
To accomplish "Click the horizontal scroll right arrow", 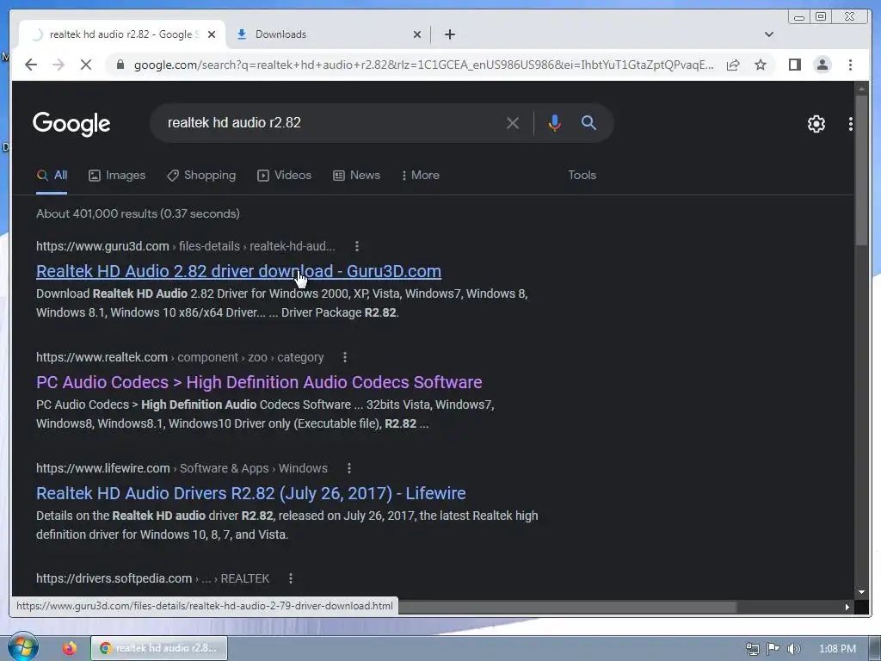I will (x=847, y=607).
